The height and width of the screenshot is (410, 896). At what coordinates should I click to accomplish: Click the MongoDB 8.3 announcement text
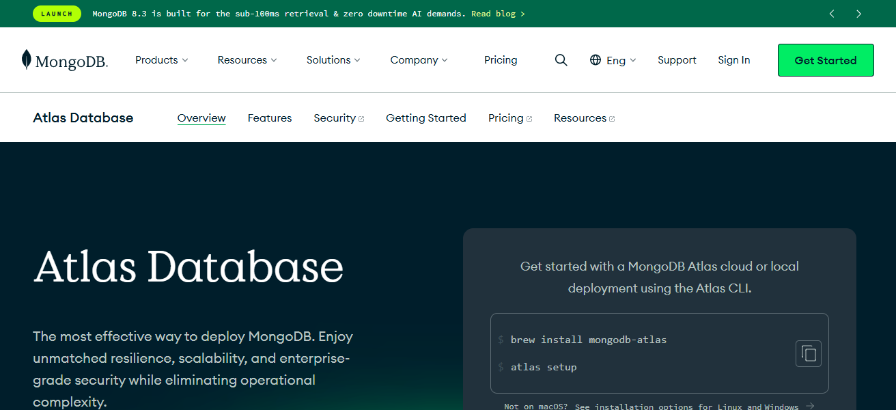pos(279,14)
